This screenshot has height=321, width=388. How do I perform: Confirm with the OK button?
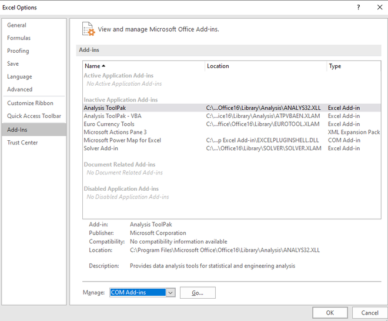click(330, 313)
